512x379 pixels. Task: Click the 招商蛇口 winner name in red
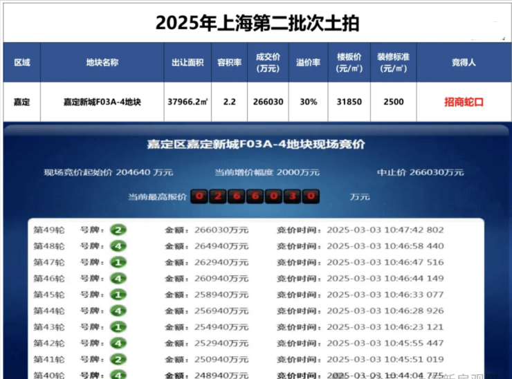click(464, 102)
